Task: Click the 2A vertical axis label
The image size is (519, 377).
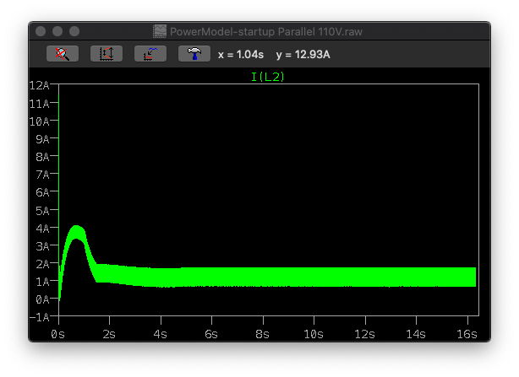Action: point(42,264)
